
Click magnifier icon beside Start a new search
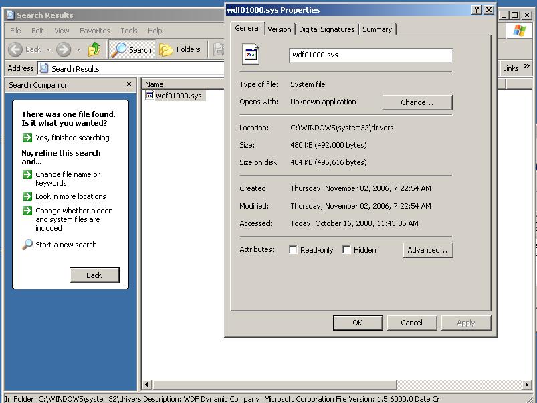pyautogui.click(x=27, y=244)
